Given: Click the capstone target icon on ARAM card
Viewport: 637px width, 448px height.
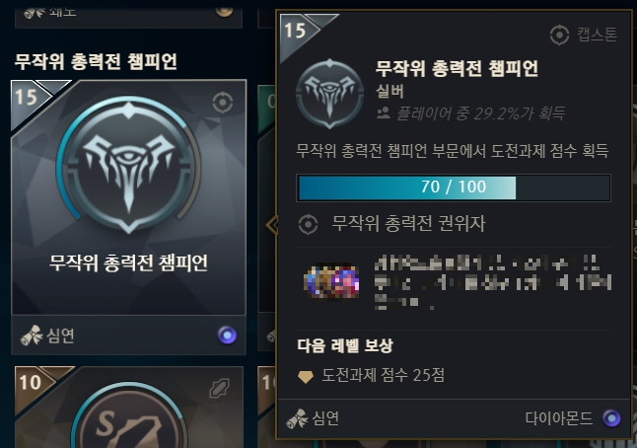Looking at the screenshot, I should point(223,103).
